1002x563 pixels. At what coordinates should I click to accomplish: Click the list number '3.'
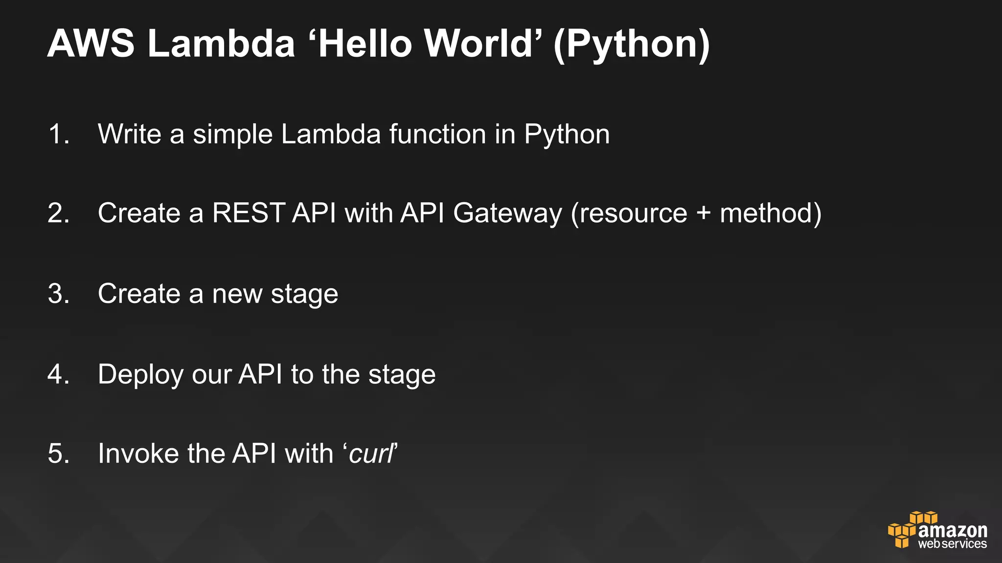tap(59, 294)
